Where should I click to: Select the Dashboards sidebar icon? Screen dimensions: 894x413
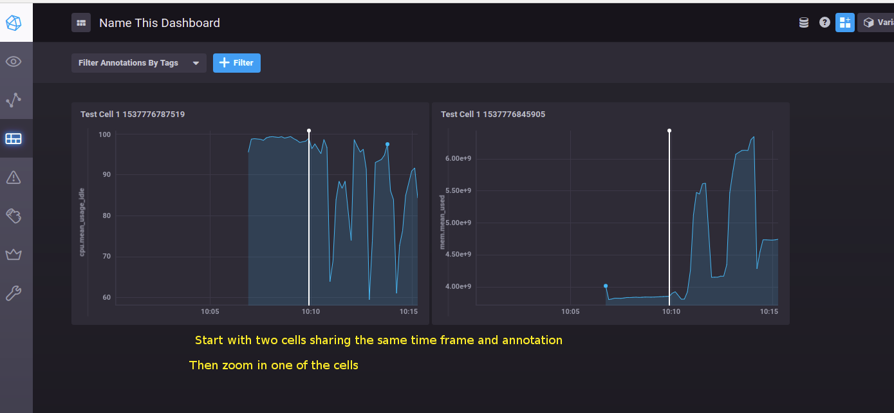click(15, 138)
